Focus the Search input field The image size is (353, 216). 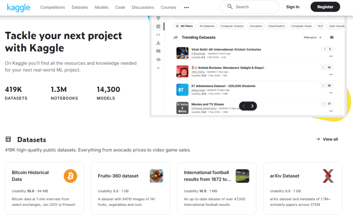pyautogui.click(x=249, y=7)
